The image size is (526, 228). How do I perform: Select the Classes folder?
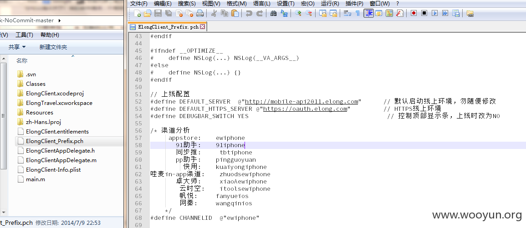(x=31, y=84)
